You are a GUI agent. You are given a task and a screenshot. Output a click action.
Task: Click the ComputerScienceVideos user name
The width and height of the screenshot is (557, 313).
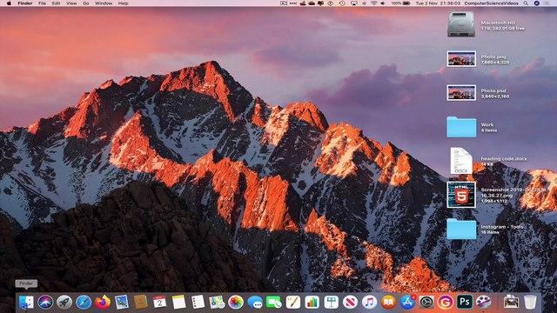[x=491, y=3]
